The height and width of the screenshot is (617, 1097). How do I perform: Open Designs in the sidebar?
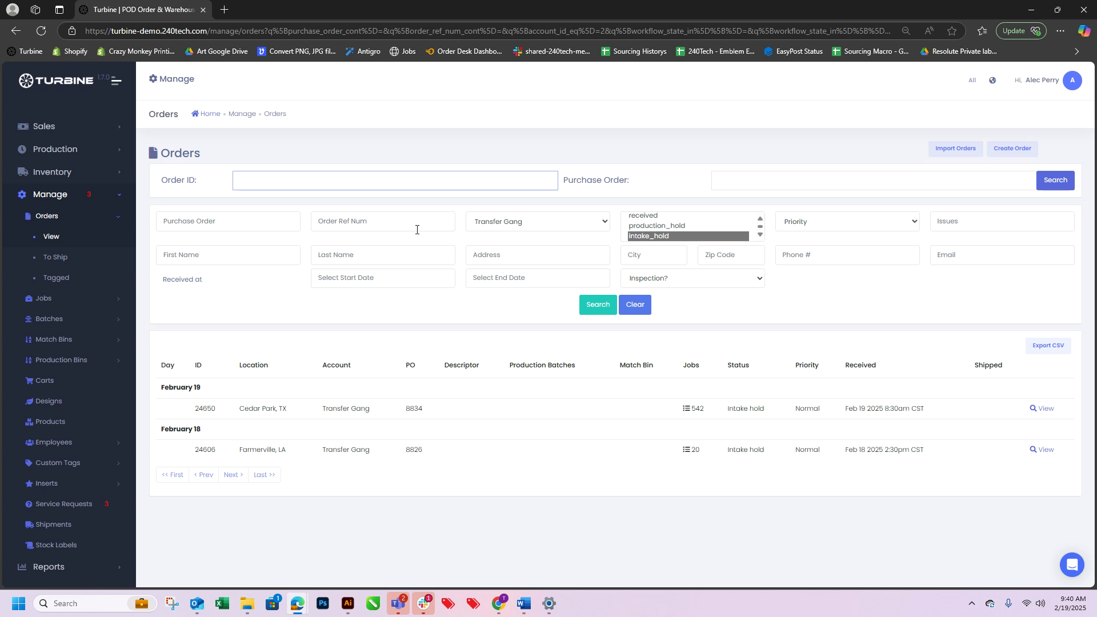(49, 401)
